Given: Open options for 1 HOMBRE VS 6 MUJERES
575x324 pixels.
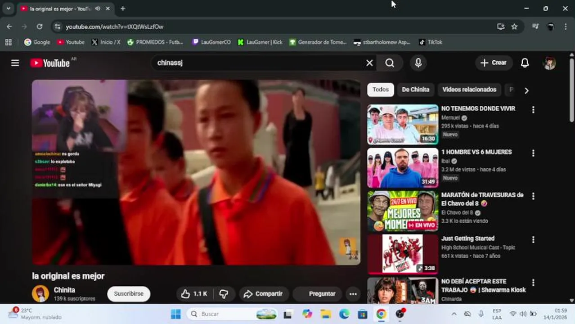Looking at the screenshot, I should [x=533, y=153].
